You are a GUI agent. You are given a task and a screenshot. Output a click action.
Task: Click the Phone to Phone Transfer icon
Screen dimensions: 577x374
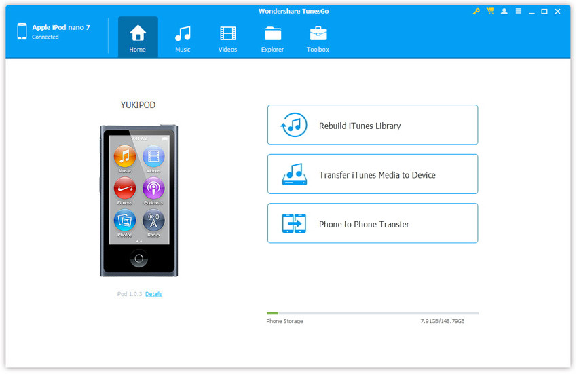pyautogui.click(x=294, y=224)
